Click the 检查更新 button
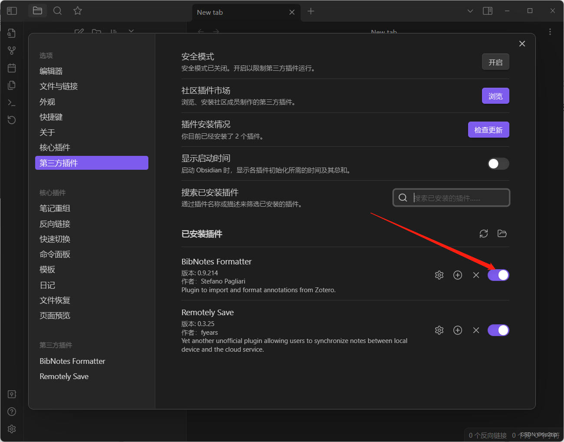This screenshot has height=442, width=564. [x=489, y=130]
